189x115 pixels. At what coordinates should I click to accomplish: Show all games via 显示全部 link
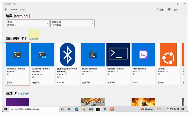25,94
